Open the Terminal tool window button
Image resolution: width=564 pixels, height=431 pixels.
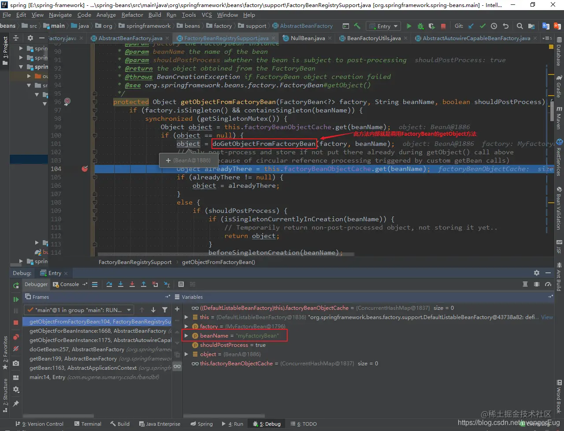pyautogui.click(x=88, y=424)
